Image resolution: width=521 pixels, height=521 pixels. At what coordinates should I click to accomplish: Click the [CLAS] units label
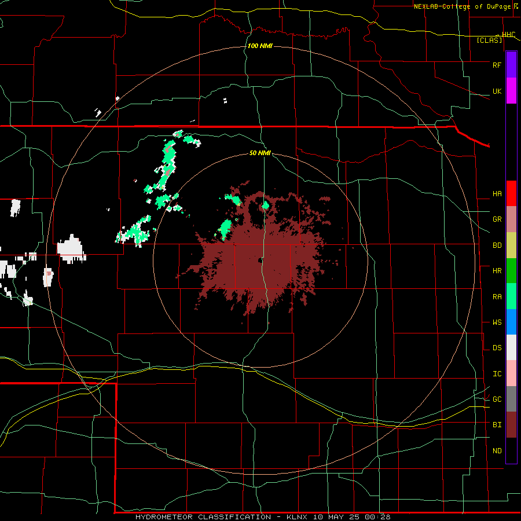[489, 40]
